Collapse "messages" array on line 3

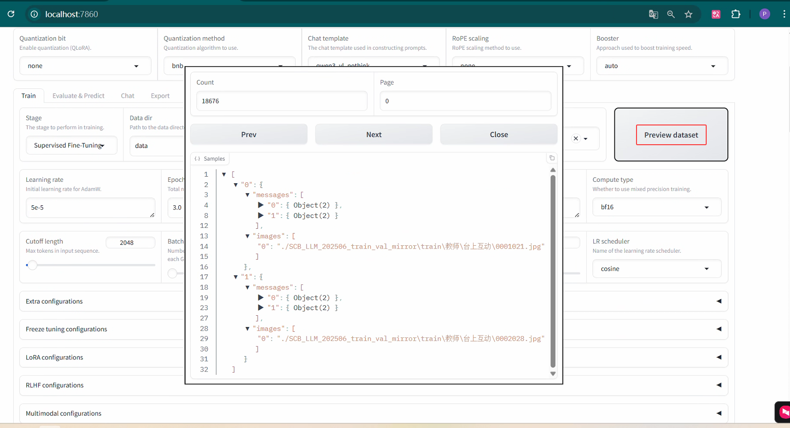coord(248,195)
